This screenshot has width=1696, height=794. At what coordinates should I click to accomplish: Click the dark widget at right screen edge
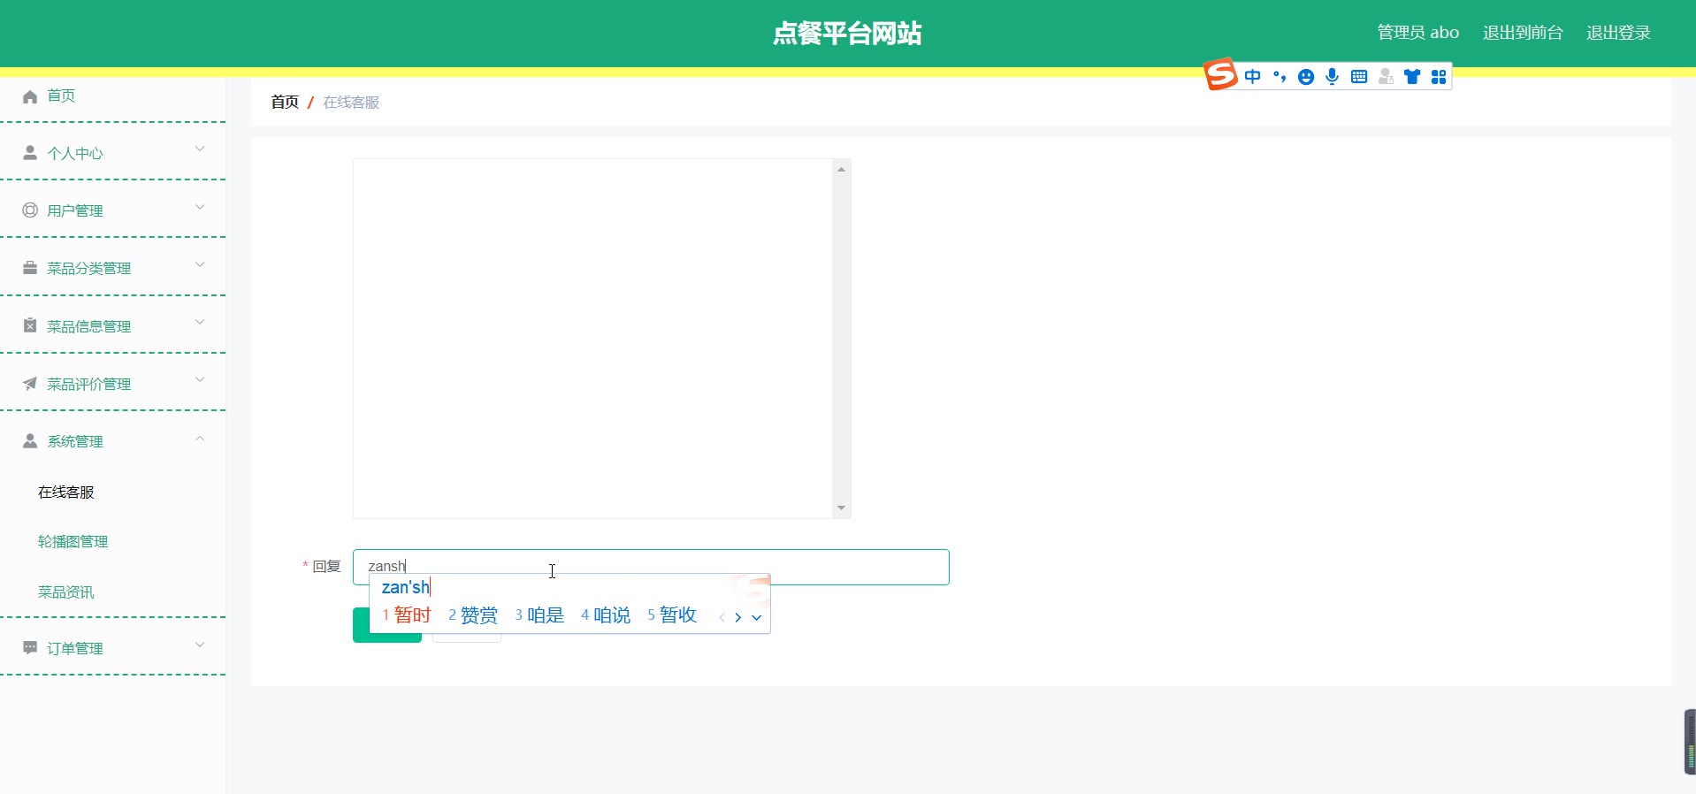(x=1690, y=742)
